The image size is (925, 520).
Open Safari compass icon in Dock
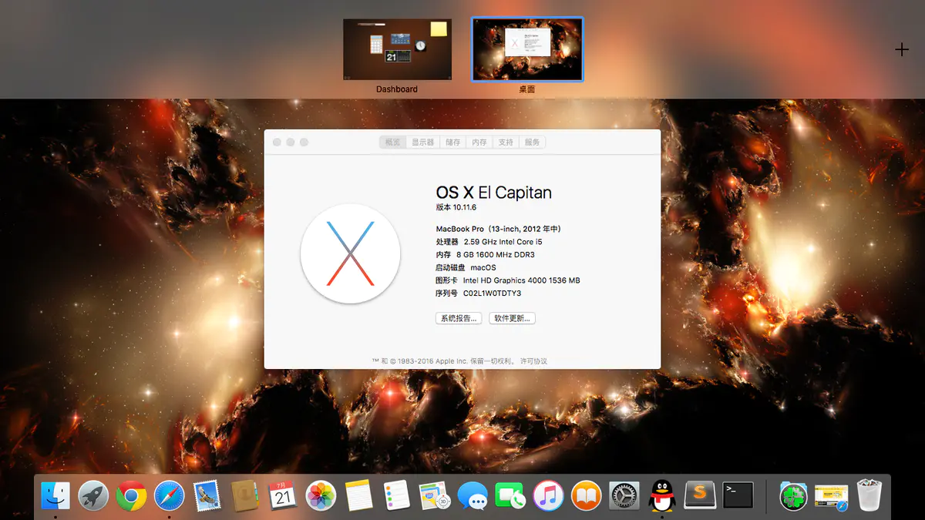pyautogui.click(x=170, y=495)
